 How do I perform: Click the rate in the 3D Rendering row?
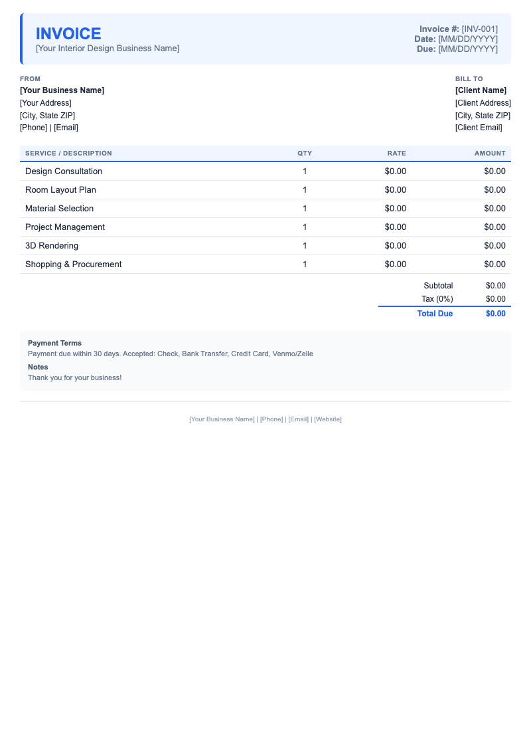pyautogui.click(x=396, y=246)
